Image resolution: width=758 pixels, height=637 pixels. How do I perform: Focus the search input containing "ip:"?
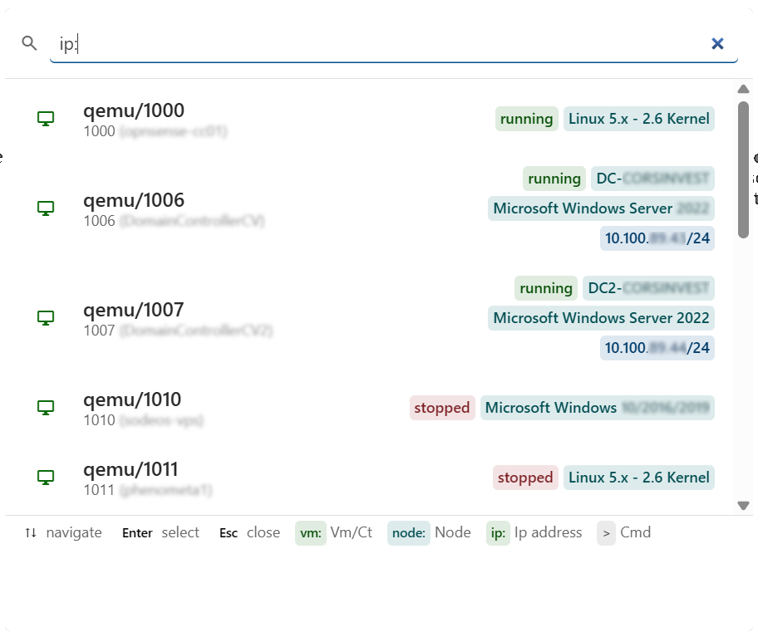393,44
